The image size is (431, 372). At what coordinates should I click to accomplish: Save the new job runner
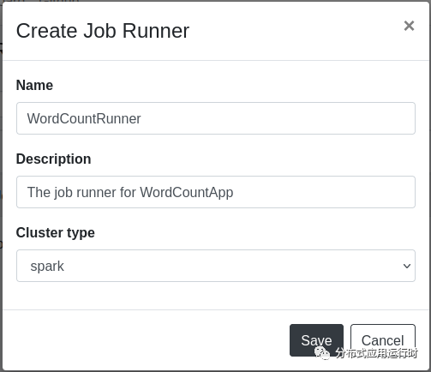tap(316, 340)
